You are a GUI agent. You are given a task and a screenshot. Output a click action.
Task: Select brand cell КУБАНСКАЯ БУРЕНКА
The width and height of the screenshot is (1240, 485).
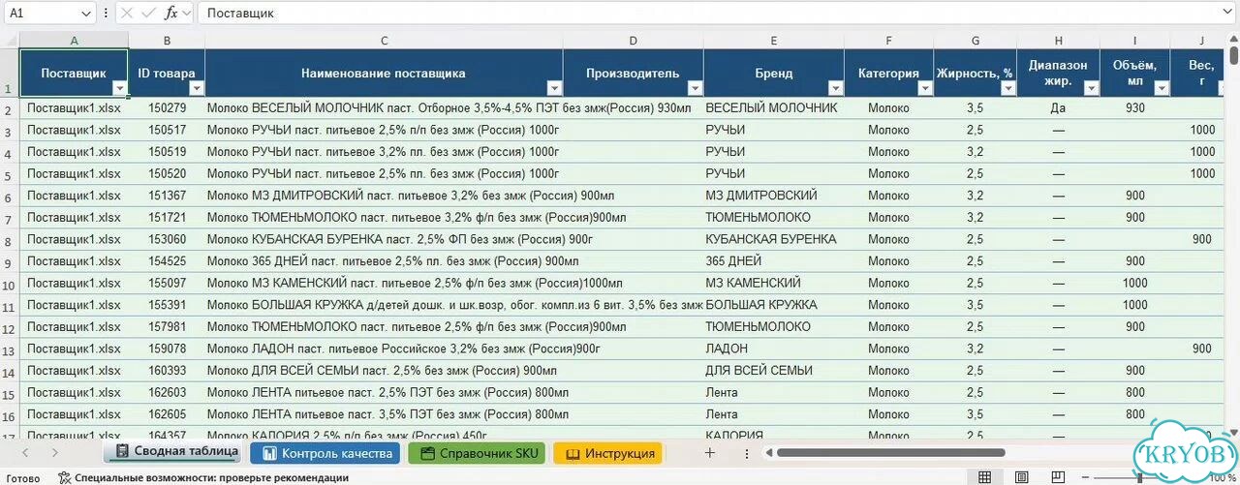(x=774, y=240)
